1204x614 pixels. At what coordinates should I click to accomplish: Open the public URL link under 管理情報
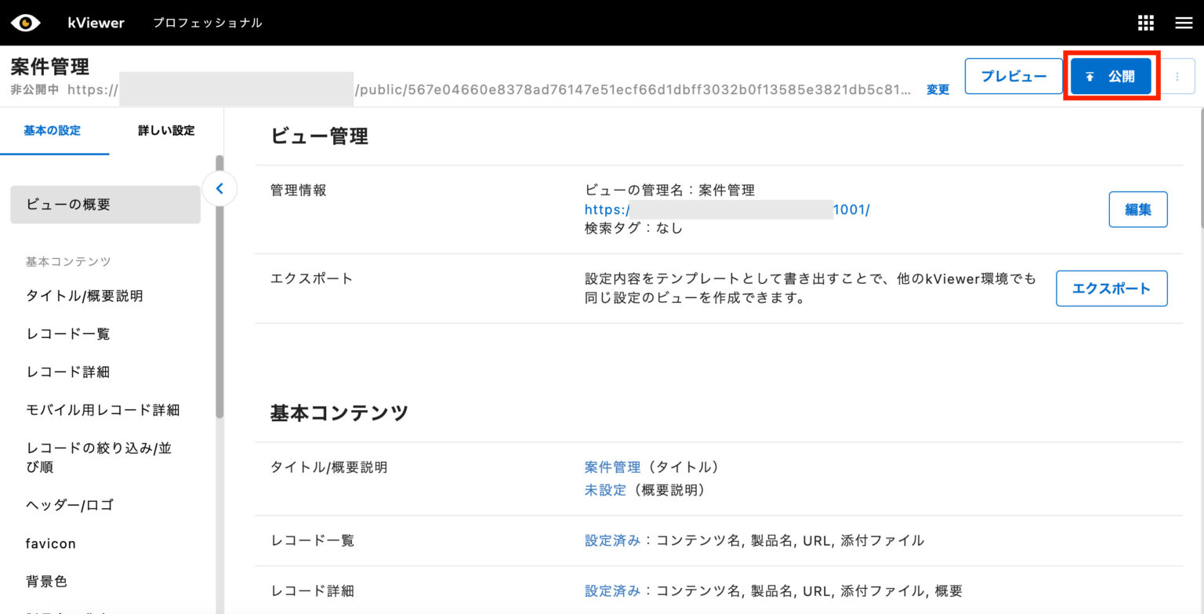[x=727, y=209]
